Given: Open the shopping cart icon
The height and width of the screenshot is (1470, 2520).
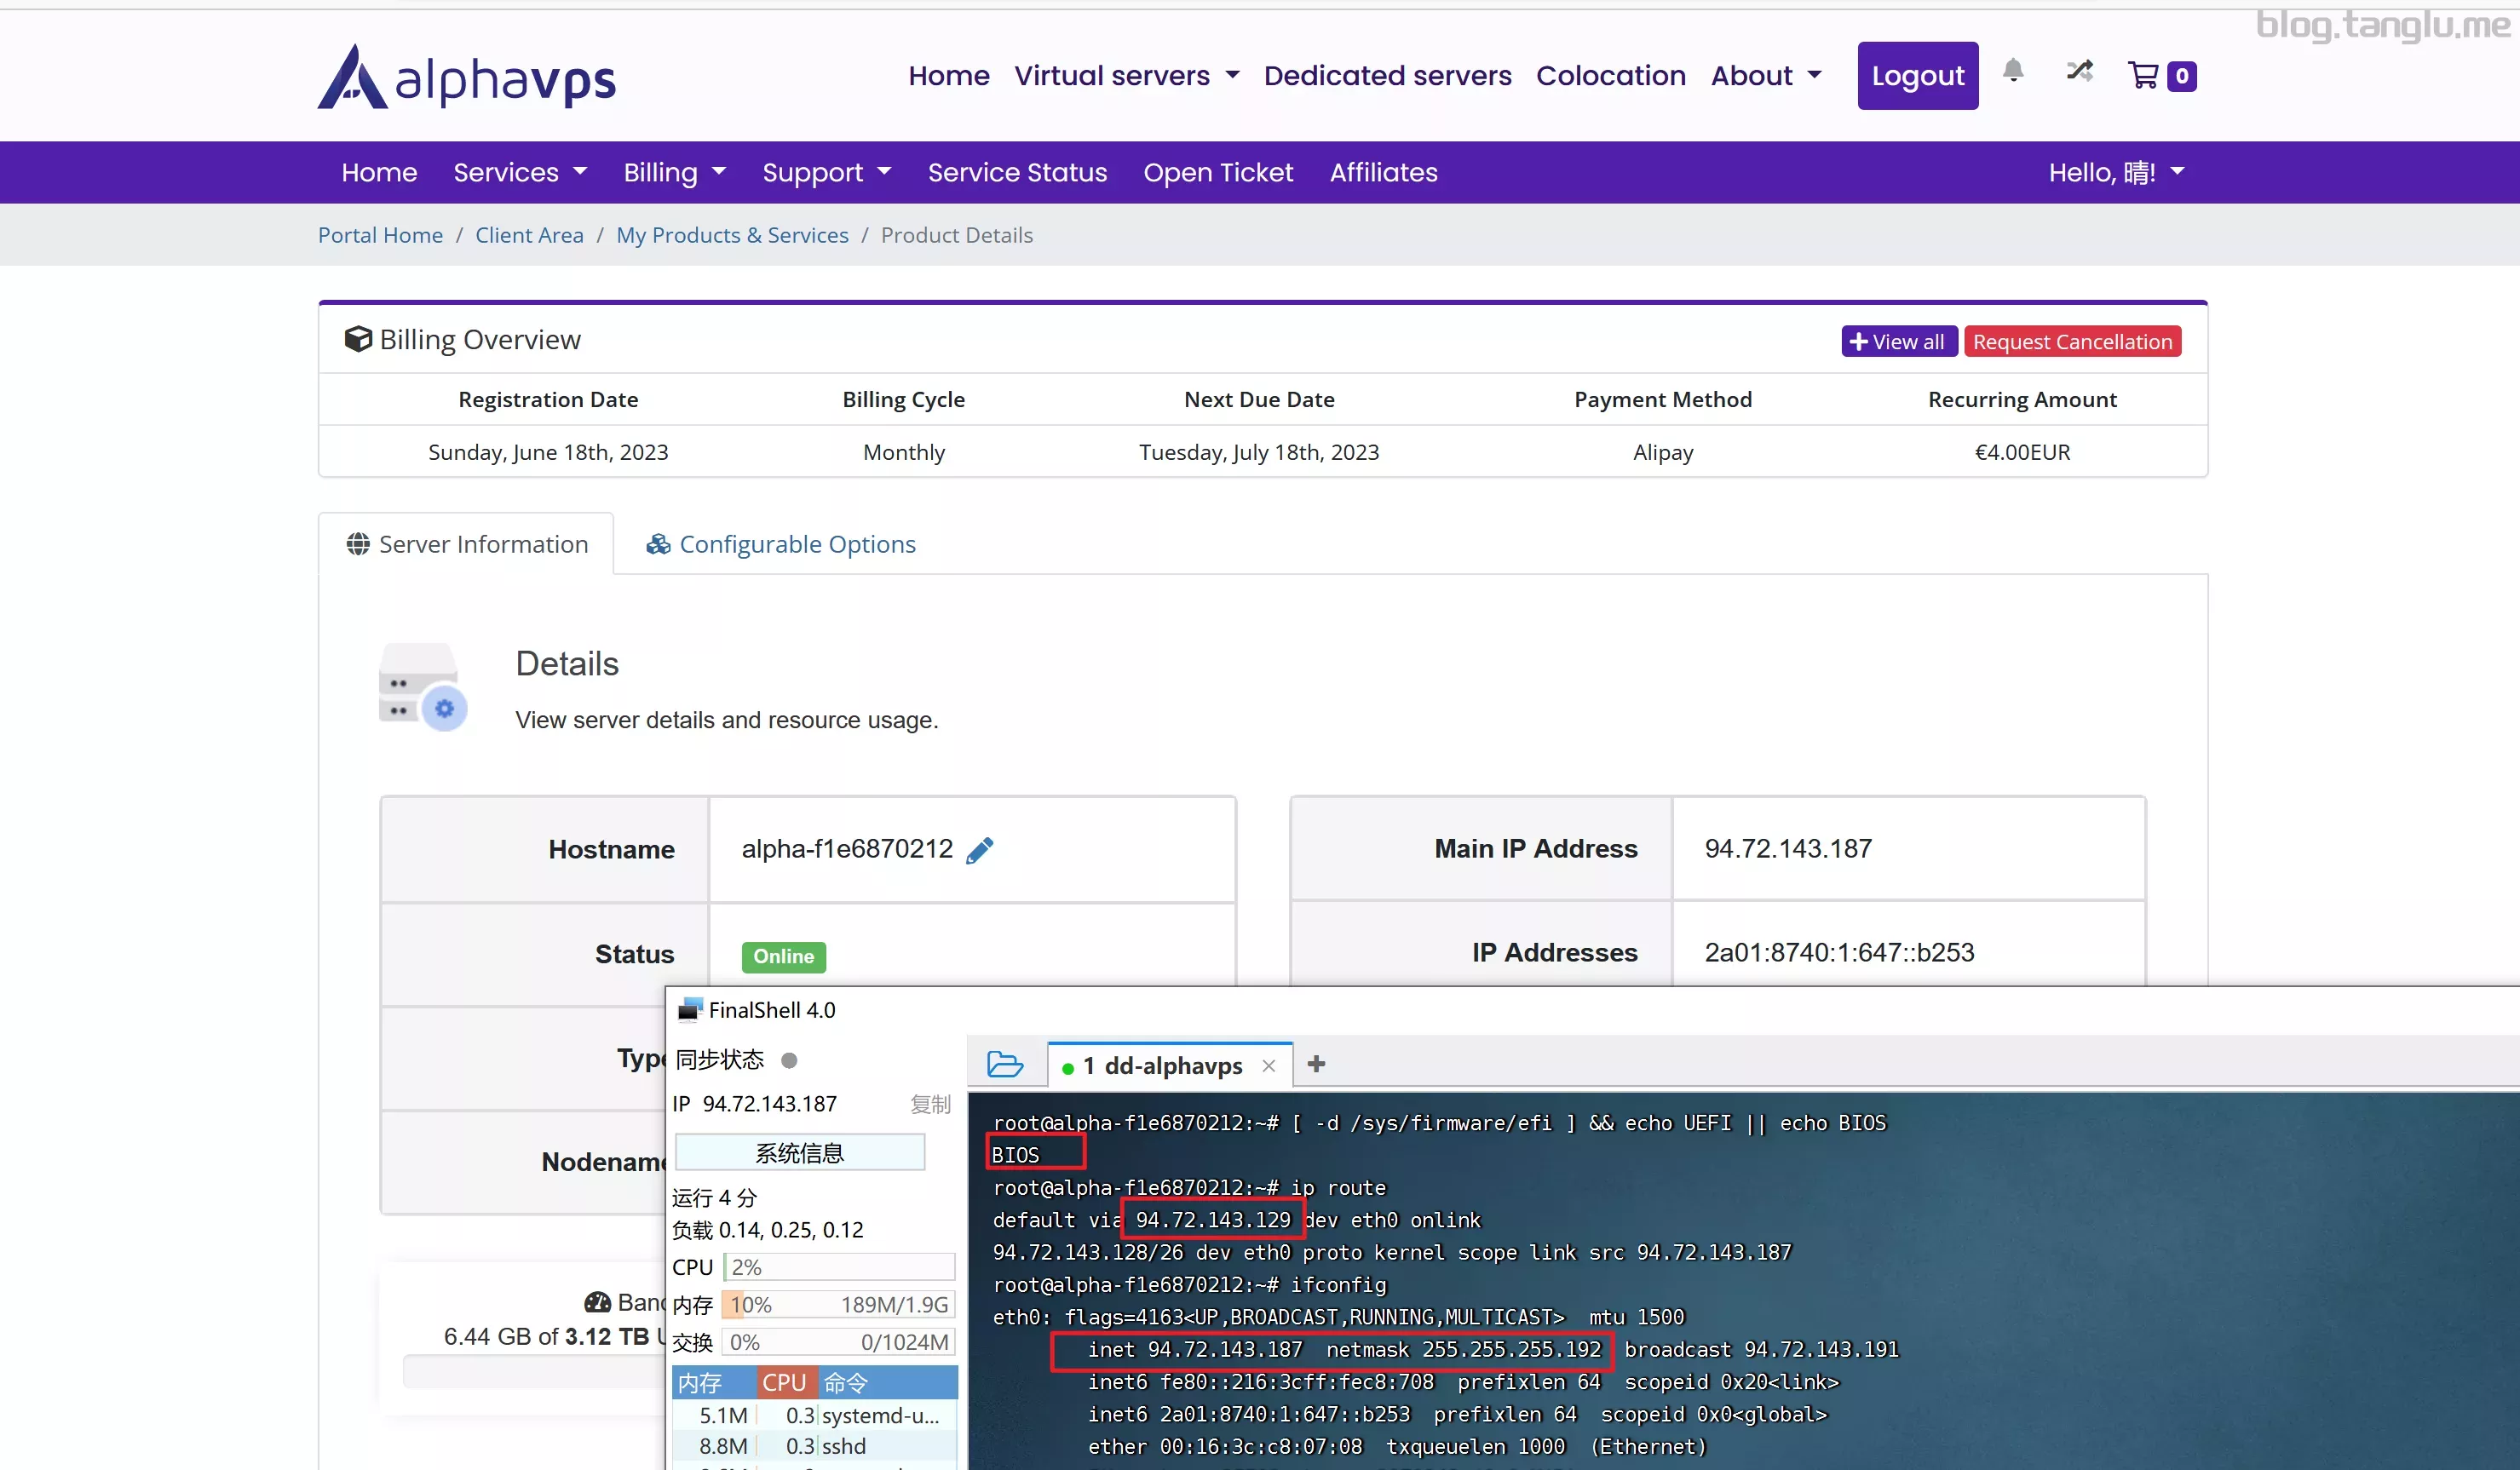Looking at the screenshot, I should [2143, 76].
